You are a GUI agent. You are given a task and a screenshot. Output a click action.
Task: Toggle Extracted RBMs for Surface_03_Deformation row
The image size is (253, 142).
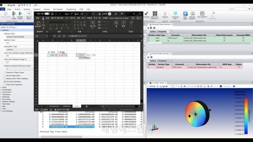244,41
